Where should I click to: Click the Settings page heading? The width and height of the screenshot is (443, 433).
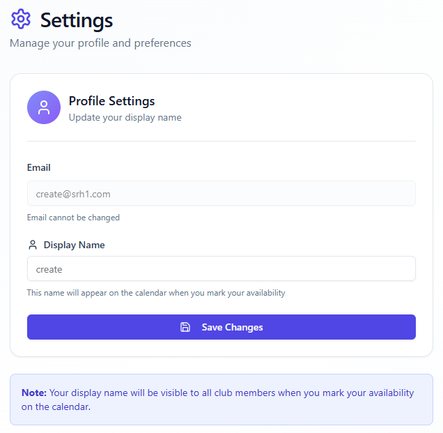(77, 20)
